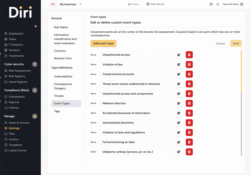Open Frameworks under Compliance
The image size is (251, 175).
(14, 97)
